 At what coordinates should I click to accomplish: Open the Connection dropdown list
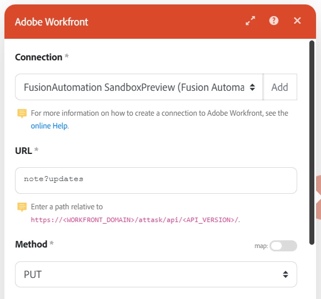point(139,87)
